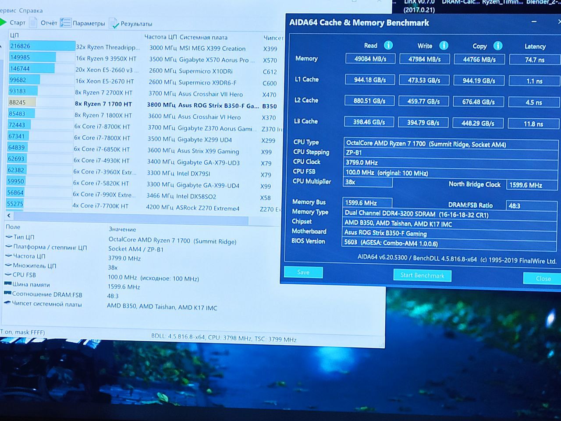The height and width of the screenshot is (421, 561).
Task: Click the L2 Cache Read 880.51 GB/s field
Action: coord(369,101)
